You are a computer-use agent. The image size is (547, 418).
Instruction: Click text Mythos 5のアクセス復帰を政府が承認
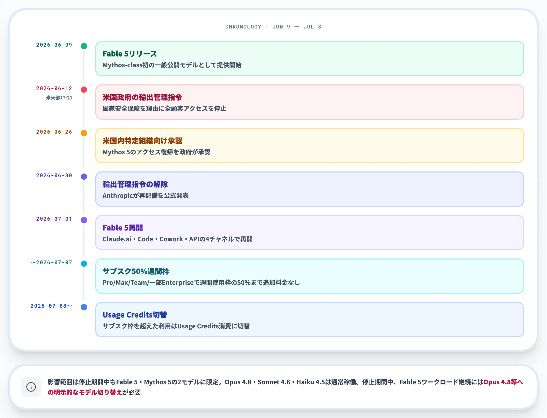tap(156, 152)
